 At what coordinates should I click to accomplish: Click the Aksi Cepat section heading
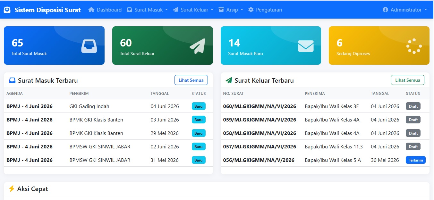click(x=32, y=189)
